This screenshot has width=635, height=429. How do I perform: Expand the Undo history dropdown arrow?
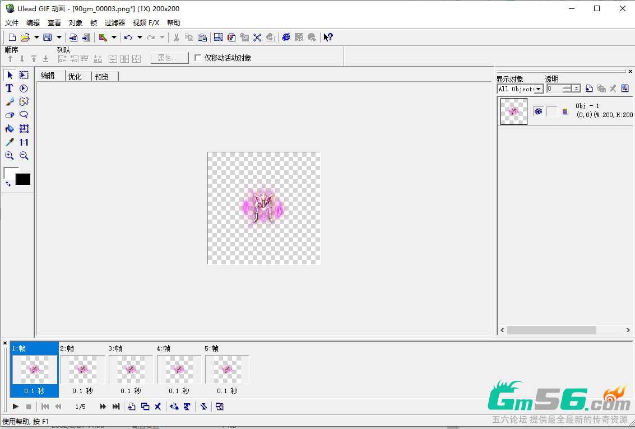click(140, 38)
